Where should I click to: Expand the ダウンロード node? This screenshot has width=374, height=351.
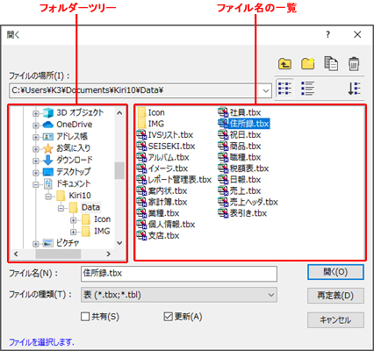click(x=36, y=161)
